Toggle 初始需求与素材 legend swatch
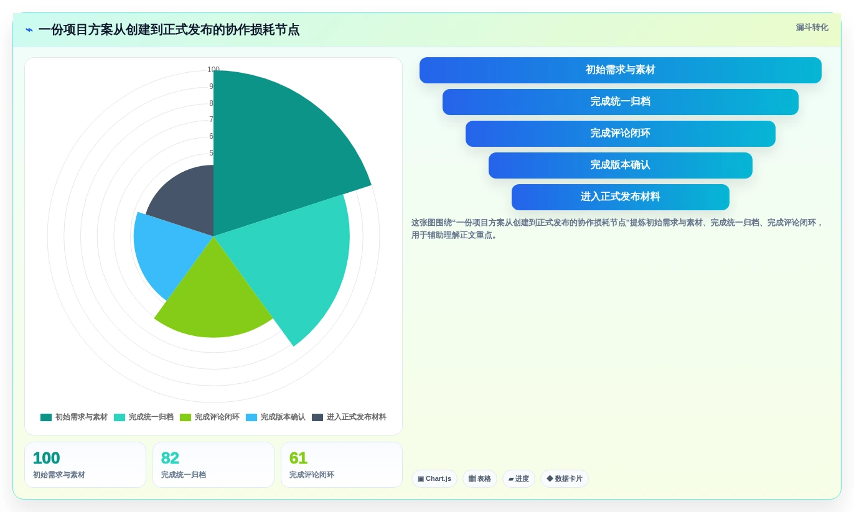Viewport: 854px width, 512px height. point(46,417)
